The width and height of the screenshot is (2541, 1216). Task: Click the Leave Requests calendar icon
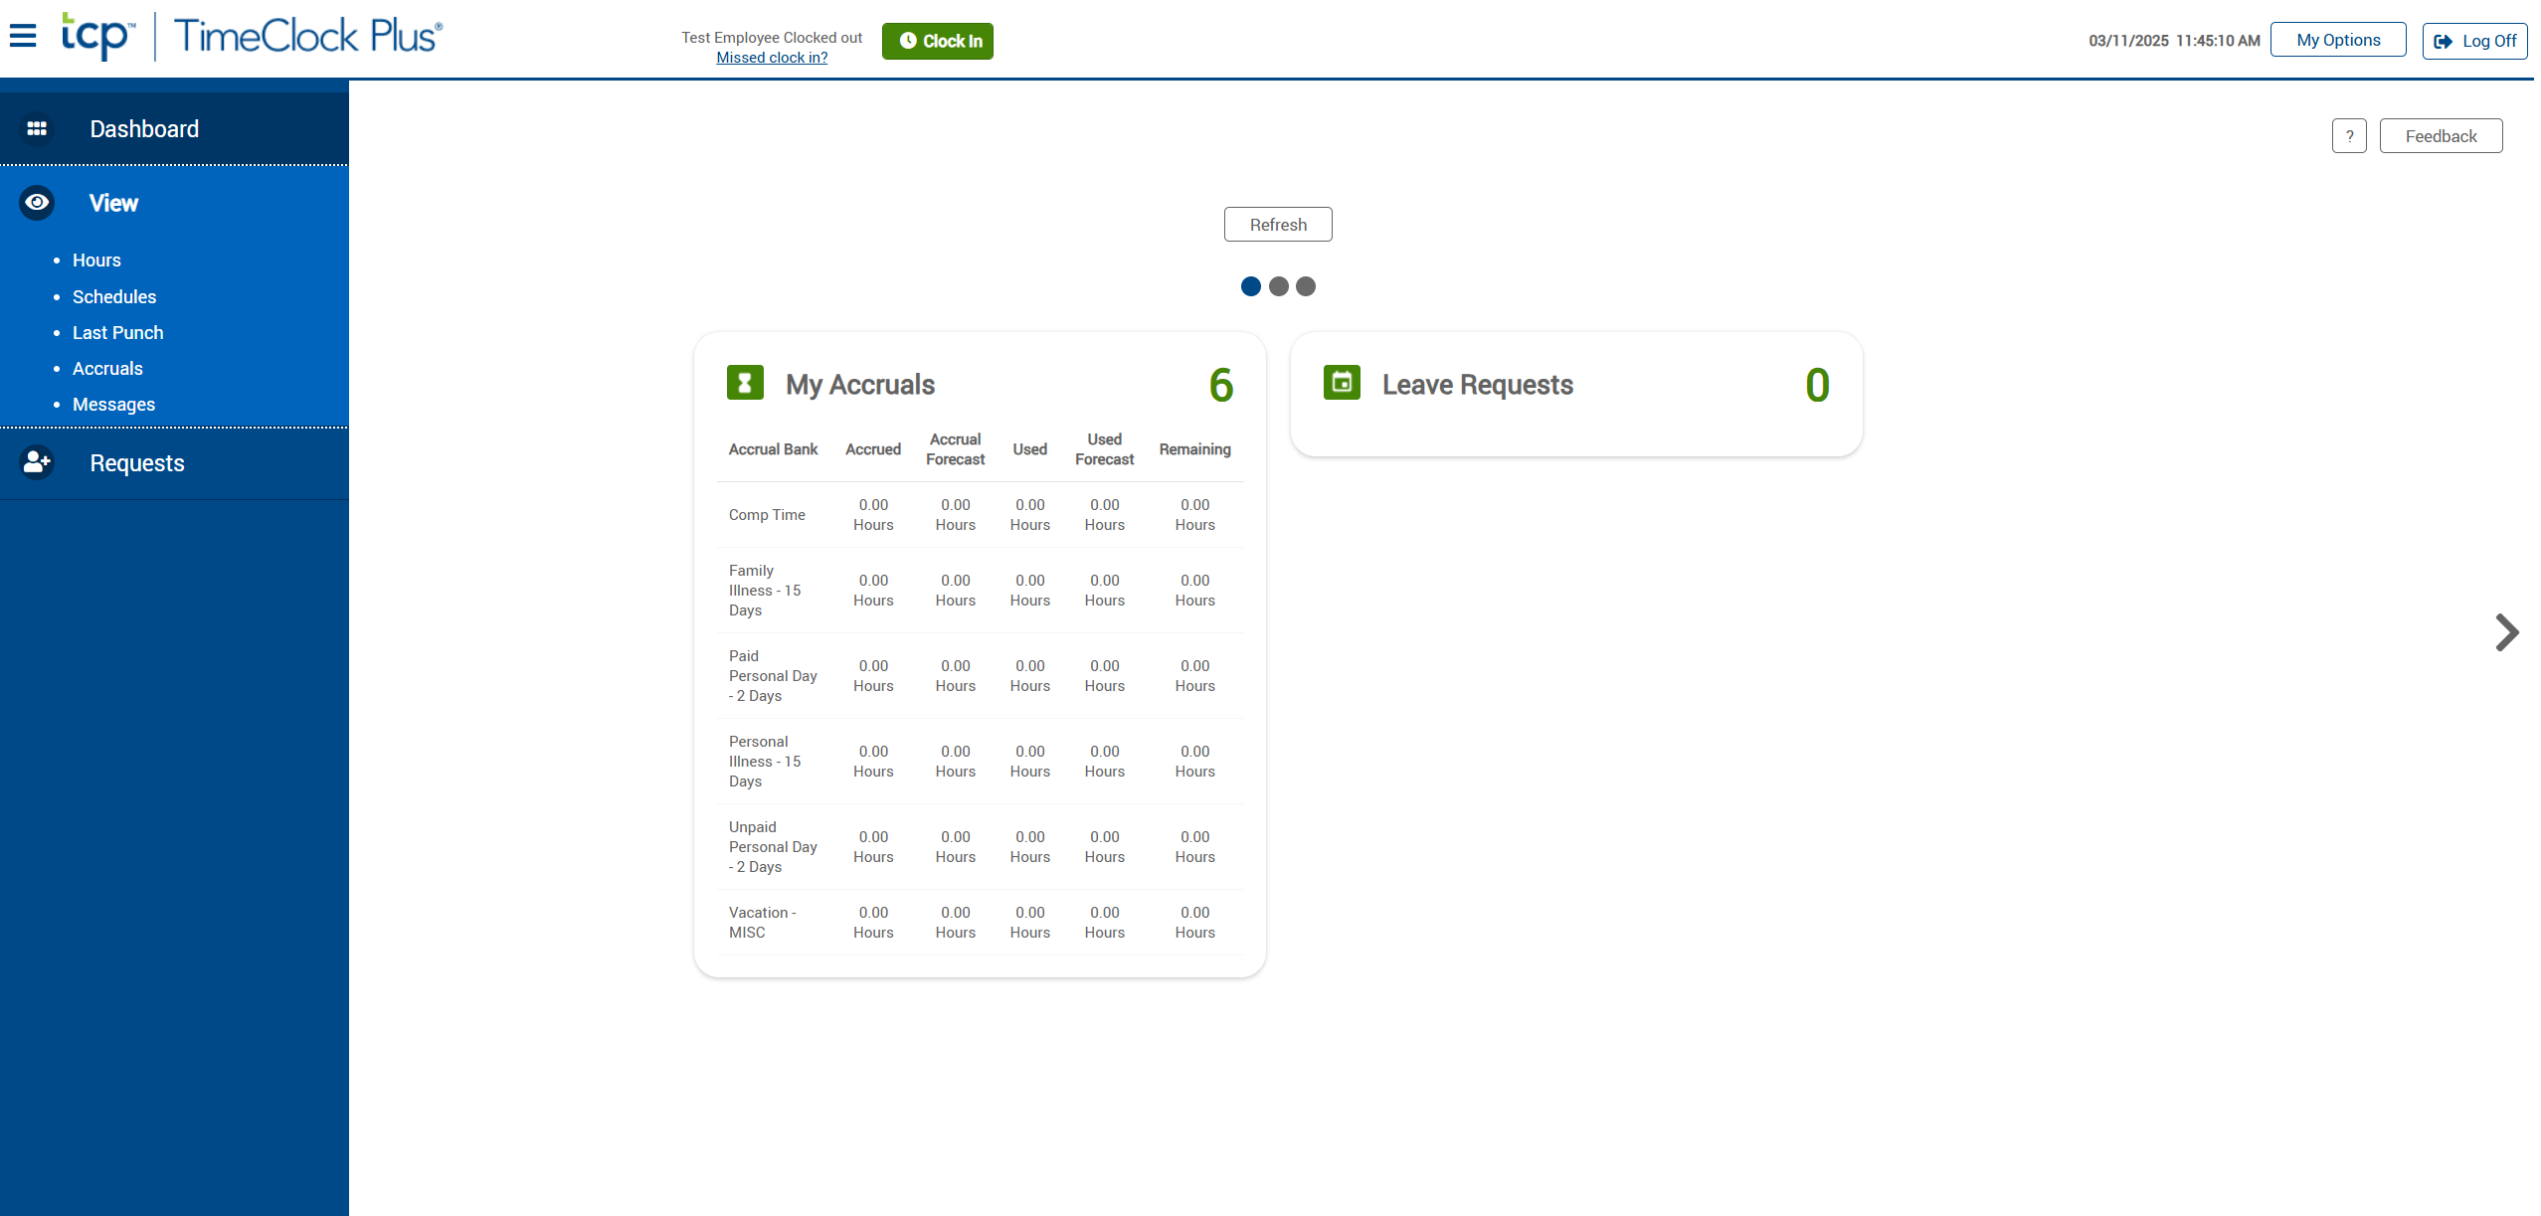tap(1342, 382)
